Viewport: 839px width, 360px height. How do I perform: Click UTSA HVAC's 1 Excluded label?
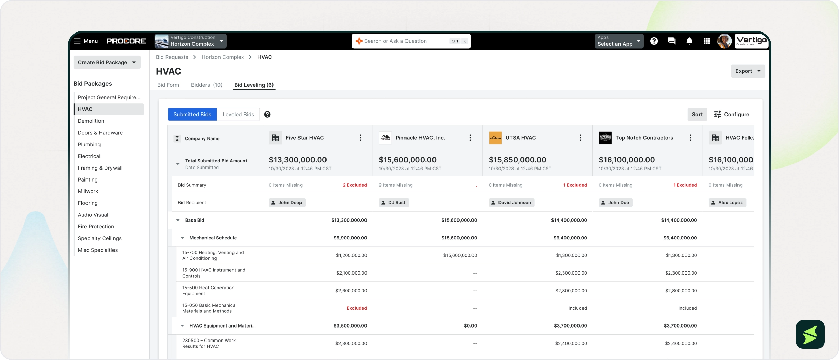pyautogui.click(x=575, y=185)
